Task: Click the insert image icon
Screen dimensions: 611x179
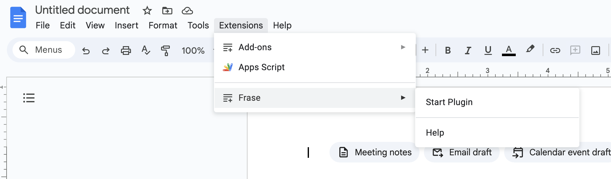Action: click(595, 50)
